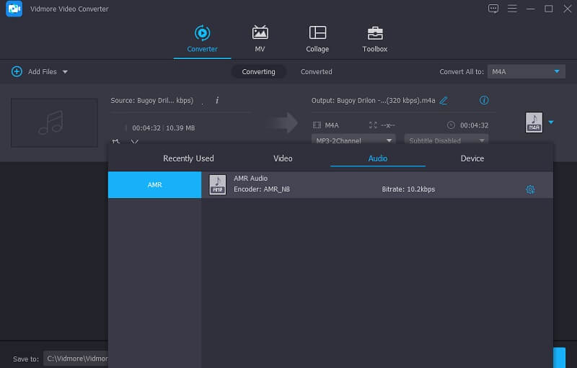
Task: Open the MP3-2Channel audio track dropdown
Action: (353, 140)
